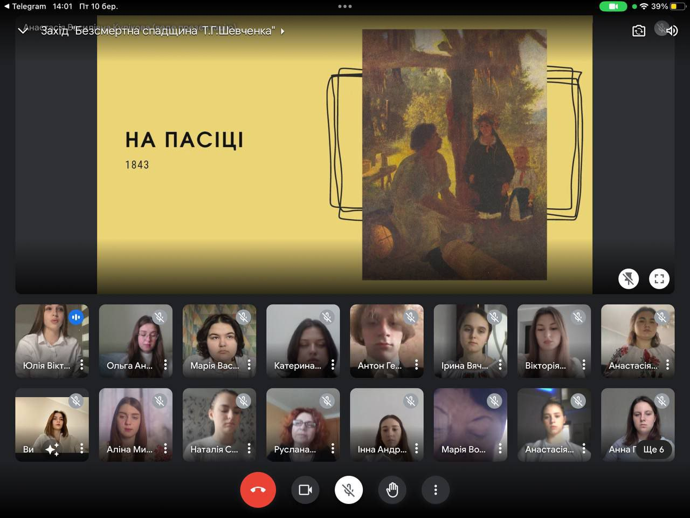This screenshot has height=518, width=690.
Task: Open three-dot menu on Антон Ге... tile
Action: click(416, 365)
